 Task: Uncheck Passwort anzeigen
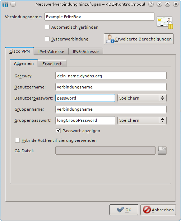pyautogui.click(x=58, y=131)
